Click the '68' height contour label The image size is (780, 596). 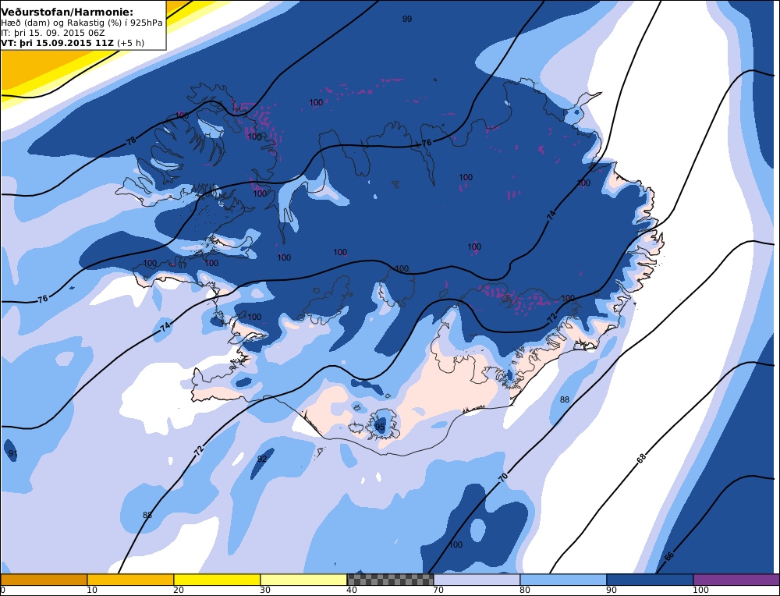(642, 459)
